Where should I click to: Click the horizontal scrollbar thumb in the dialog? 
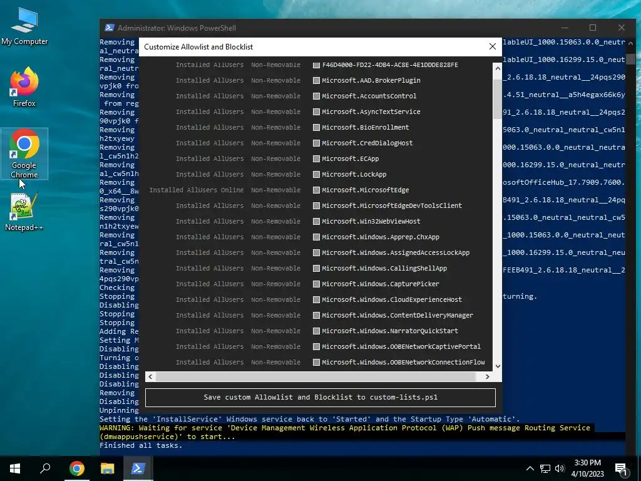pyautogui.click(x=315, y=376)
